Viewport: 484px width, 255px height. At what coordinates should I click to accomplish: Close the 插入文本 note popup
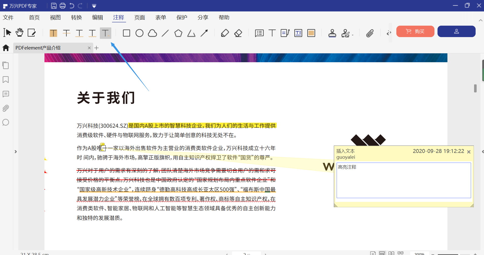tap(469, 152)
